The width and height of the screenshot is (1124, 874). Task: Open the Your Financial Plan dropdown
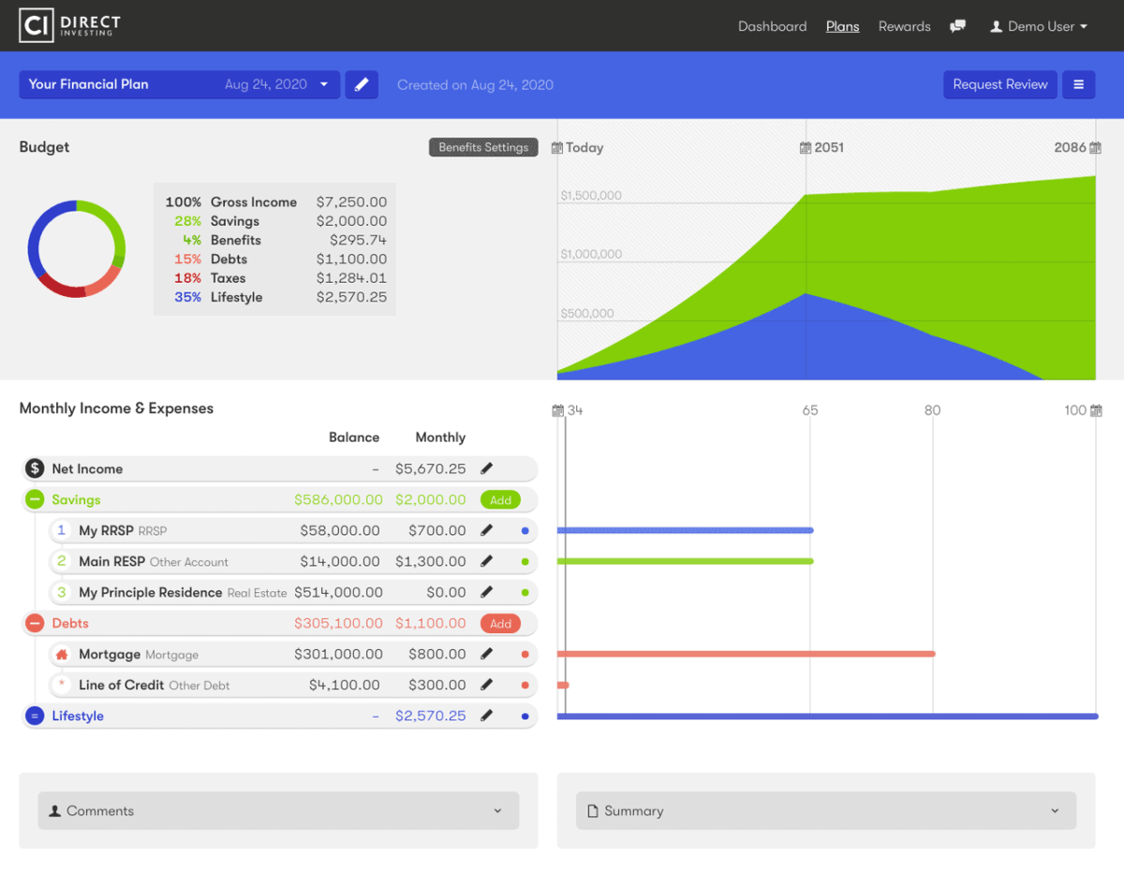click(x=179, y=84)
